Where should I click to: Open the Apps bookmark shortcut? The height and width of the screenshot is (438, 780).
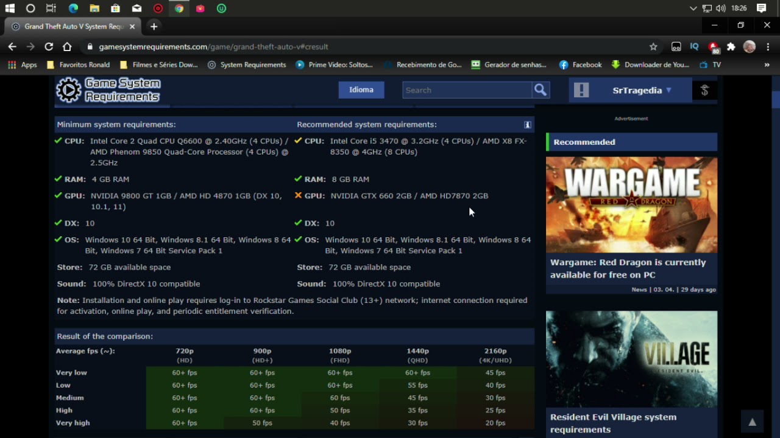tap(23, 64)
